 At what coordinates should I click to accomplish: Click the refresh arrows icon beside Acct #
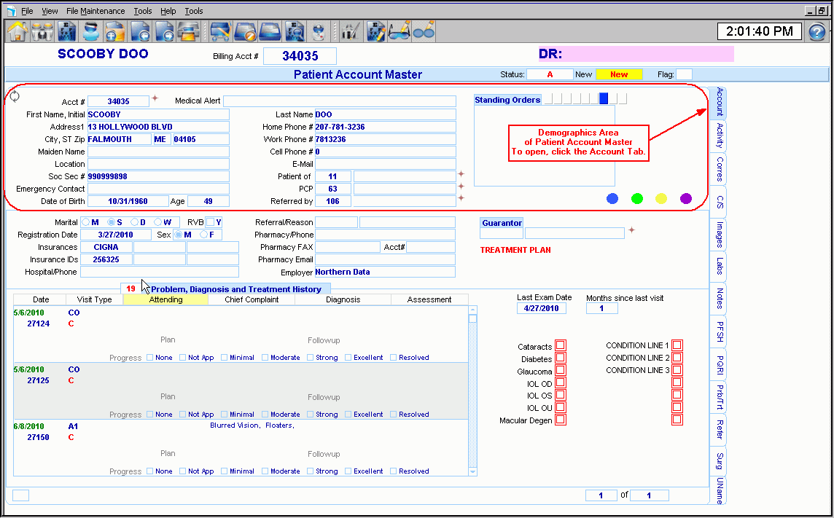(x=15, y=97)
